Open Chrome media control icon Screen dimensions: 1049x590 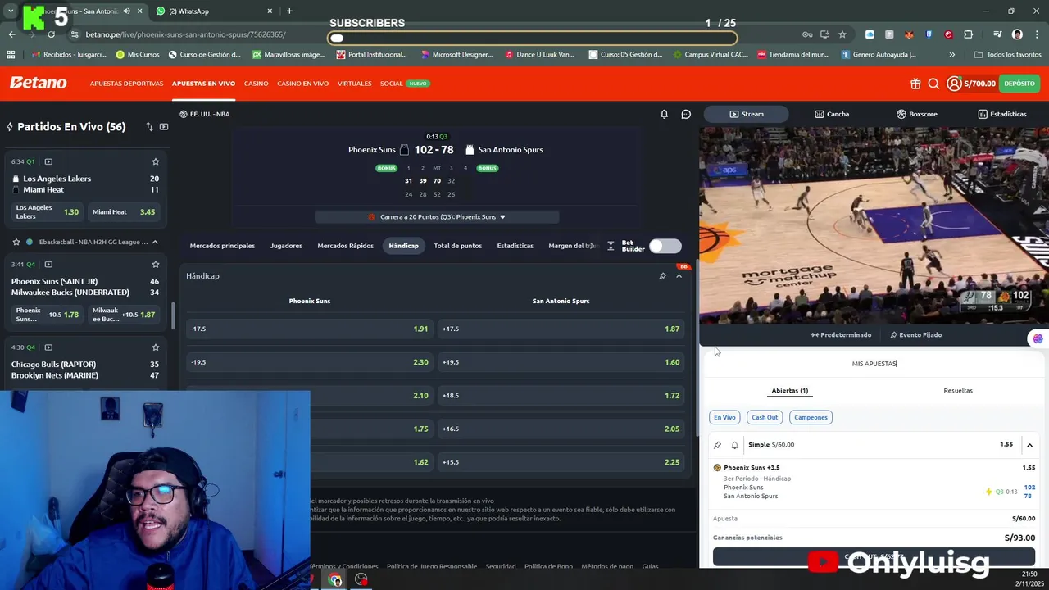(997, 34)
